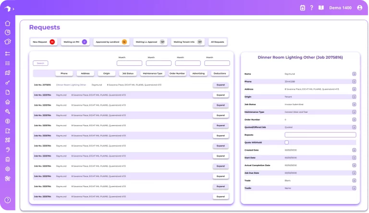Expand the Maintenance Type field arrow
The image size is (369, 213).
[x=354, y=112]
